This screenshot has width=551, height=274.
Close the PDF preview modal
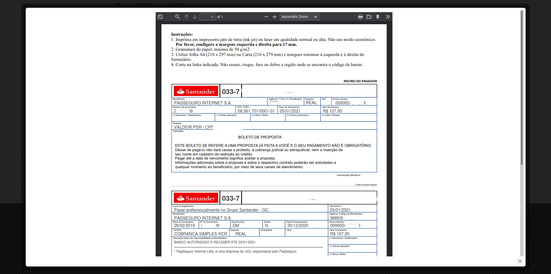tap(520, 261)
